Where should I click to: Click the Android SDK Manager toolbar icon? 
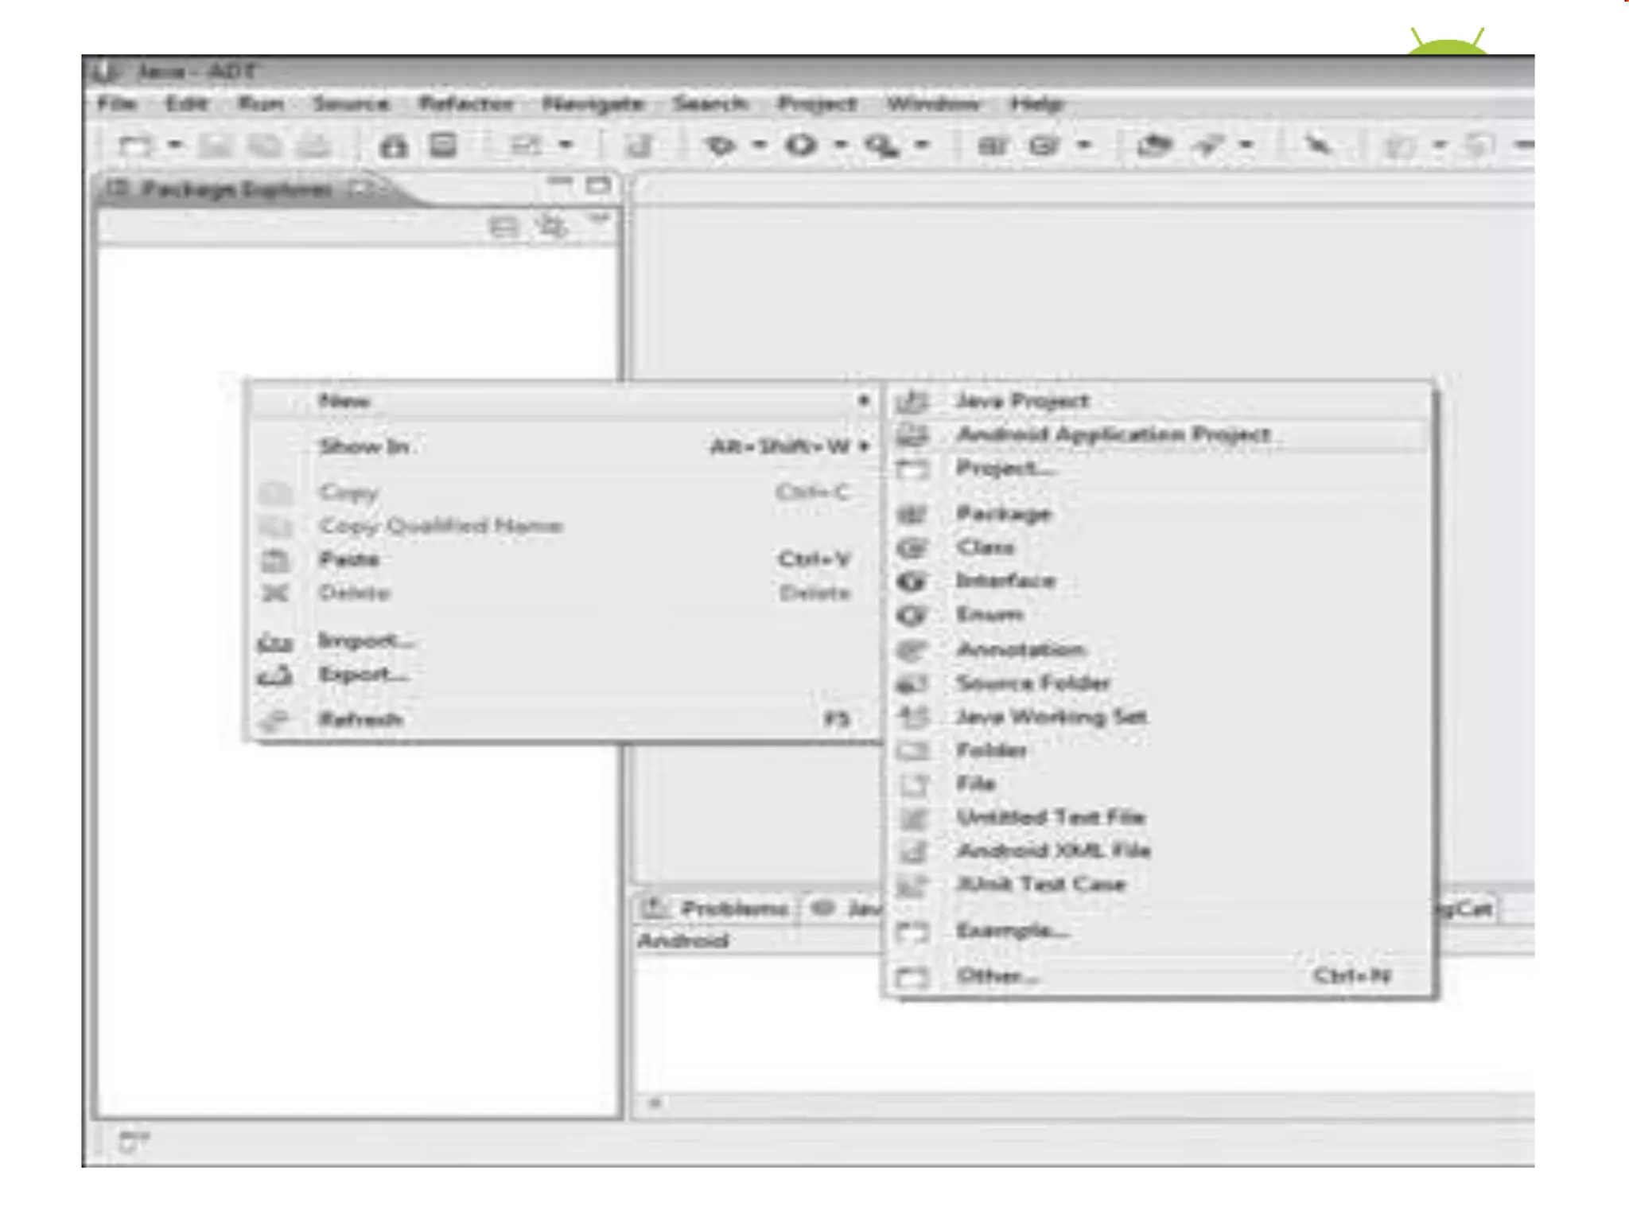pos(393,146)
